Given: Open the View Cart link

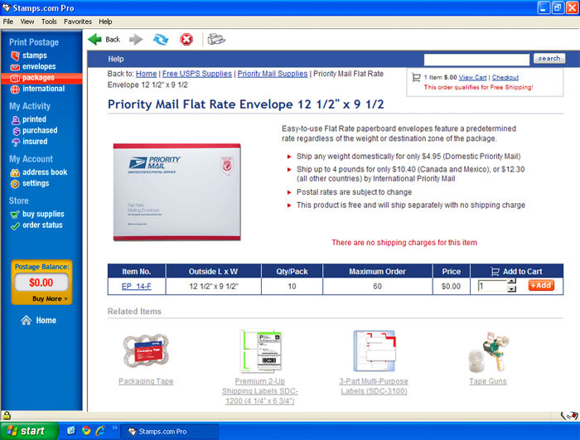Looking at the screenshot, I should pyautogui.click(x=473, y=77).
